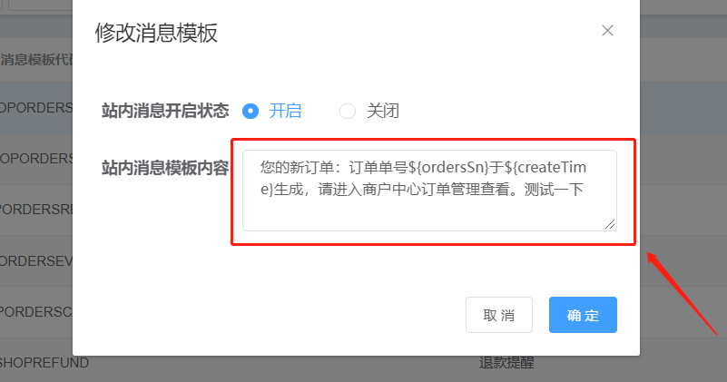Select the highlighted OPORDERS table row

pyautogui.click(x=36, y=108)
